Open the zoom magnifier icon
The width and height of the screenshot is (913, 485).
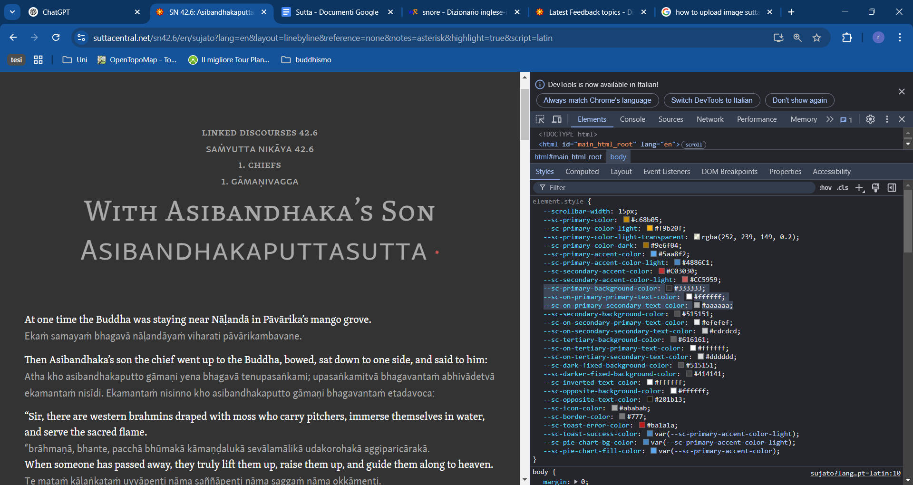[x=797, y=38]
